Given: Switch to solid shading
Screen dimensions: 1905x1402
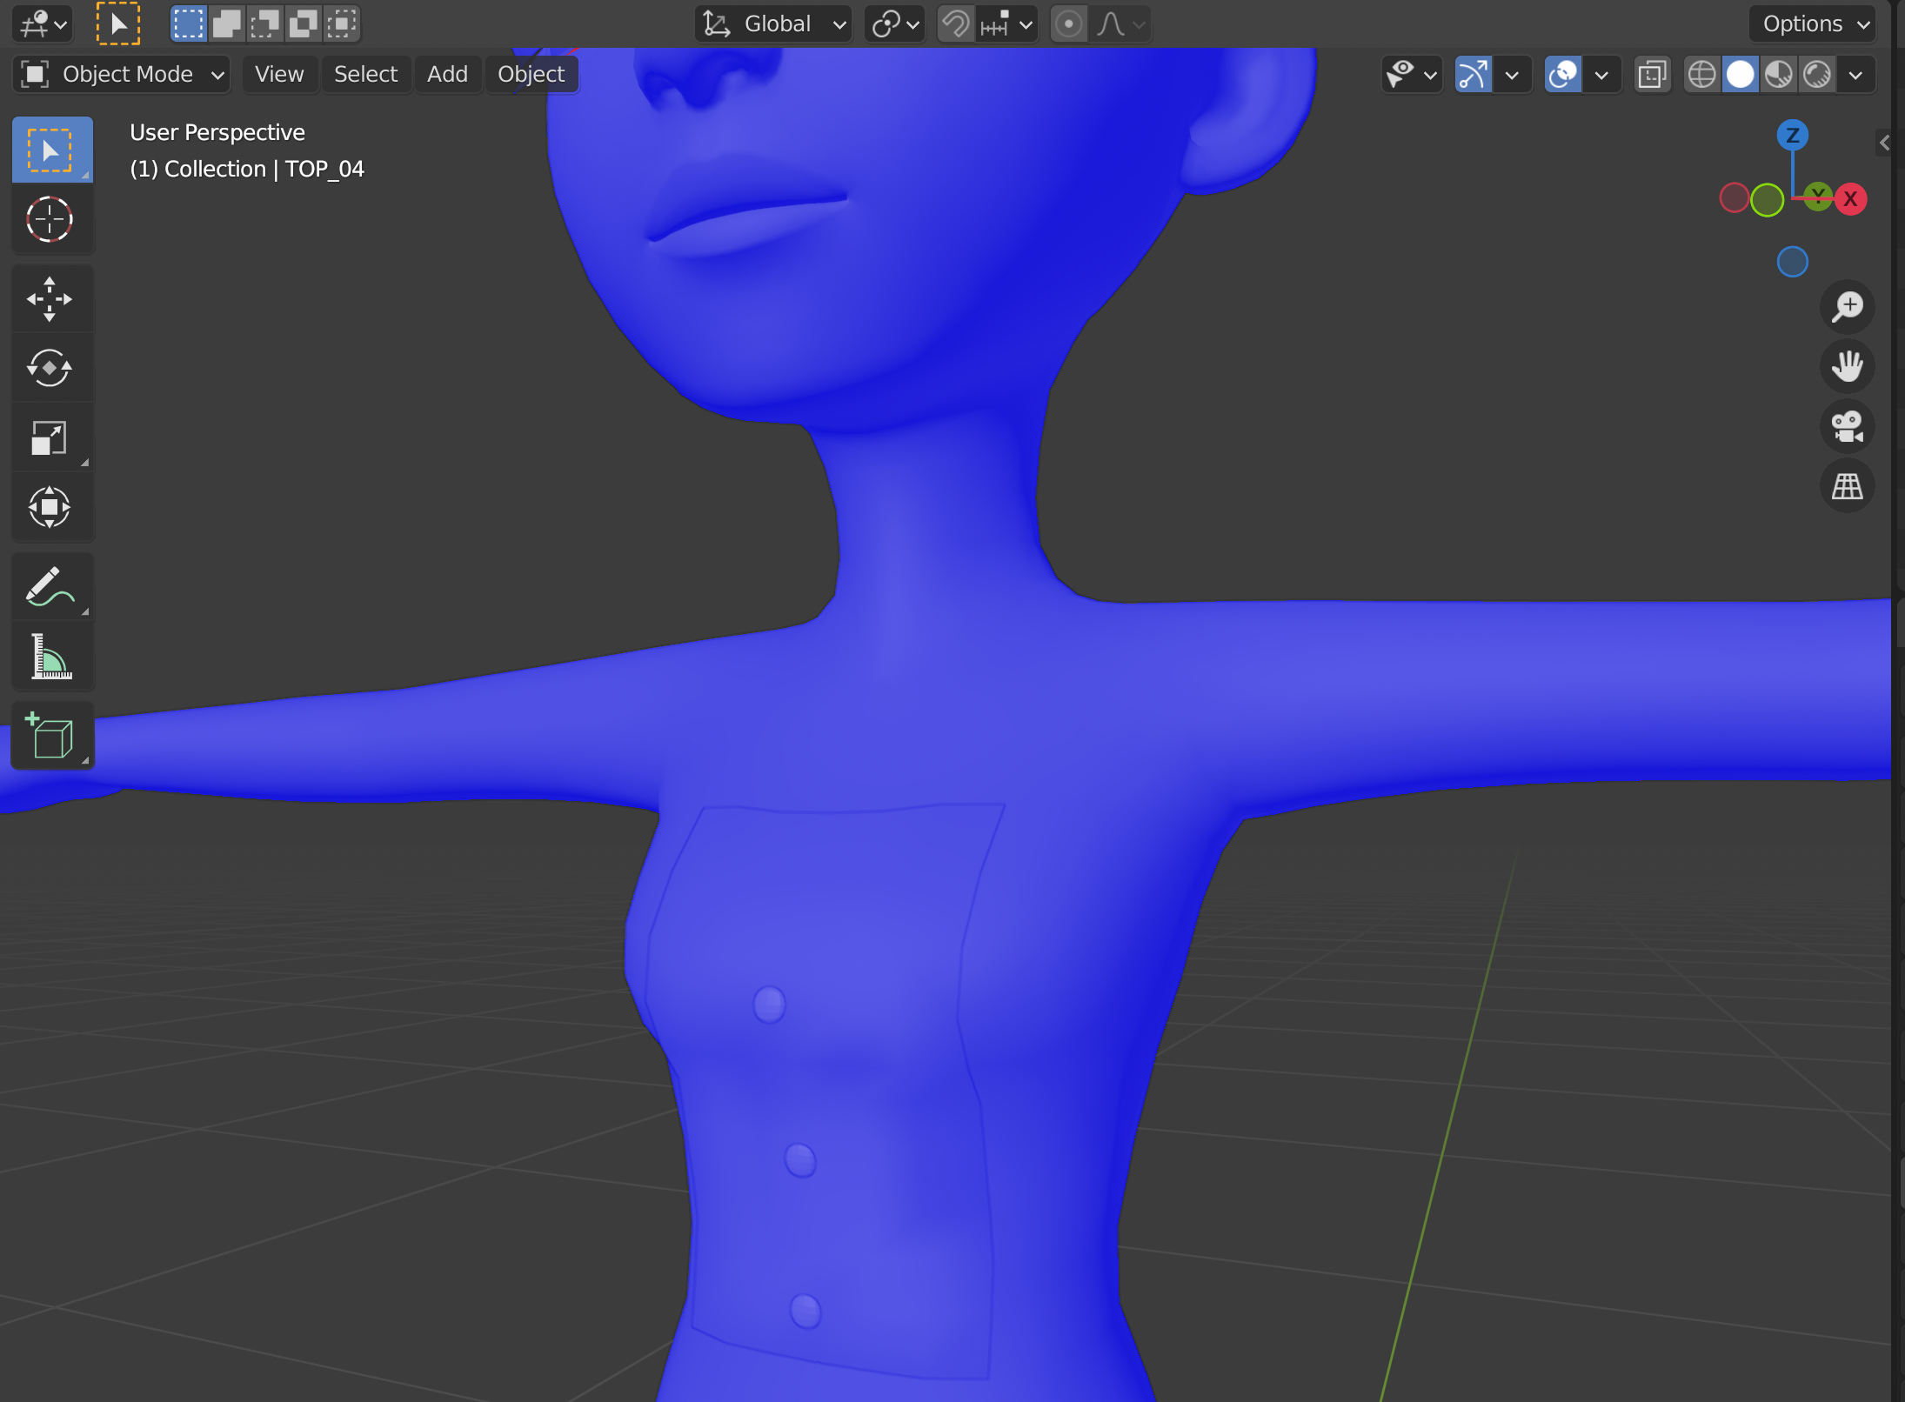Looking at the screenshot, I should pyautogui.click(x=1740, y=75).
